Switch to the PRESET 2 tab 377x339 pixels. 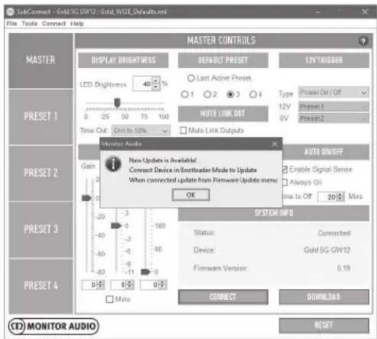tap(41, 173)
